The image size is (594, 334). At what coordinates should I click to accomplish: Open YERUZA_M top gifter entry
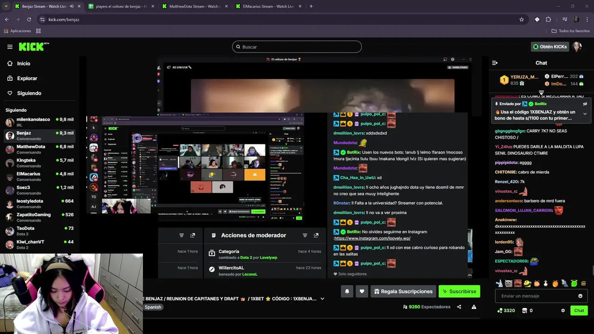pyautogui.click(x=519, y=80)
